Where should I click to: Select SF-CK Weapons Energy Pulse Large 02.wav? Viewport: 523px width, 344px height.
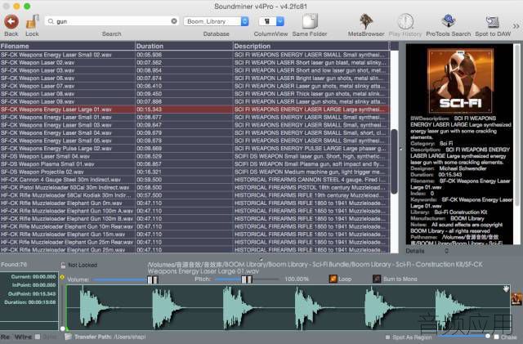click(194, 149)
